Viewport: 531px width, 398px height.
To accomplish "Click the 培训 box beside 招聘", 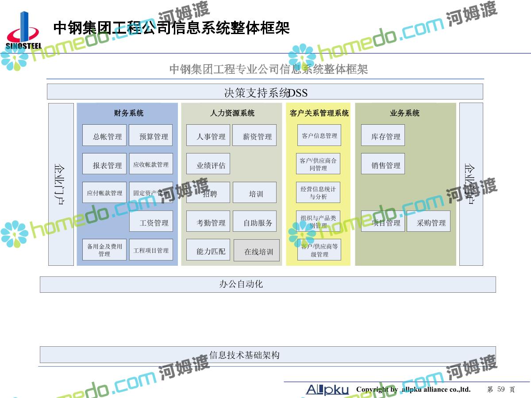I will (x=254, y=192).
